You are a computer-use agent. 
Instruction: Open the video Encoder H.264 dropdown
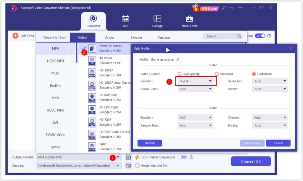(195, 81)
